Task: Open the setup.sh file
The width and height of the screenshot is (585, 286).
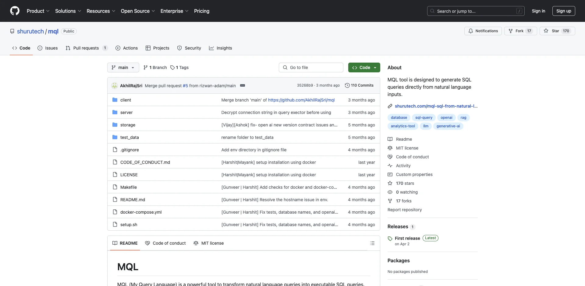Action: 129,225
